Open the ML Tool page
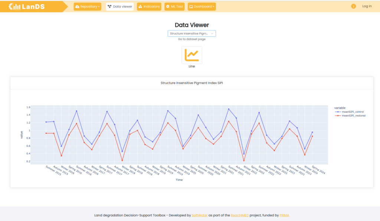 point(174,7)
